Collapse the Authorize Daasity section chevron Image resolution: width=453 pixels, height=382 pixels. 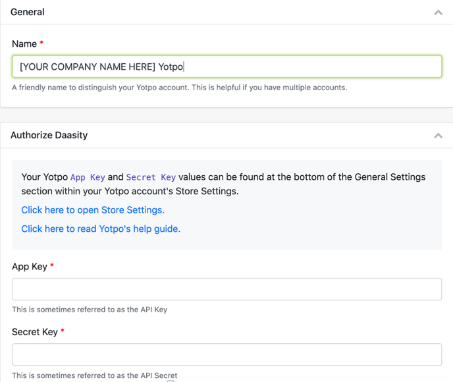[438, 136]
